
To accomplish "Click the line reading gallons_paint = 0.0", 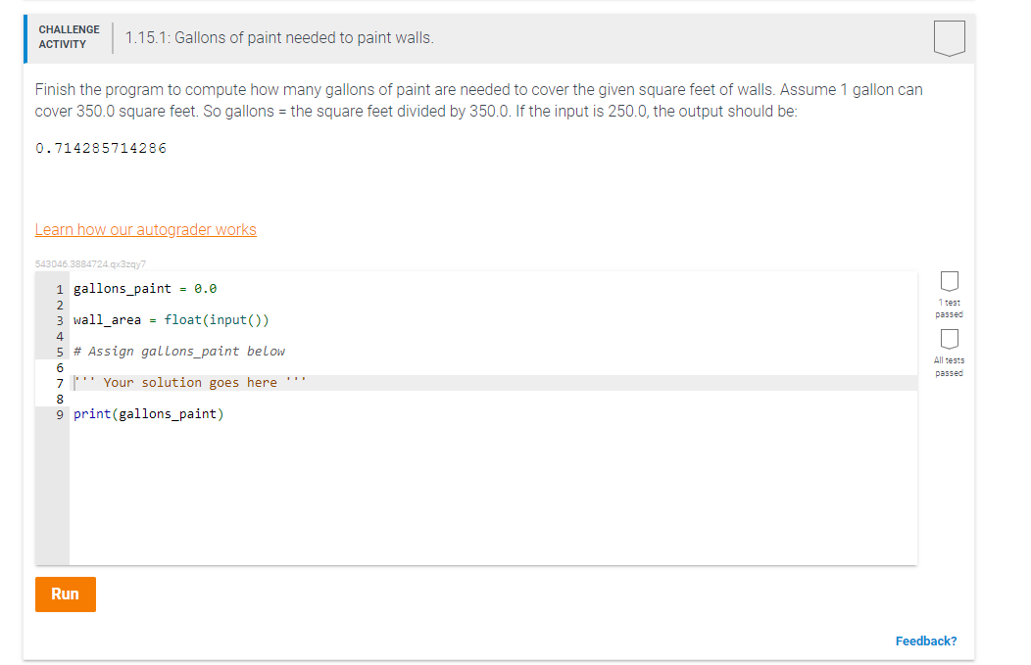I will (x=144, y=288).
